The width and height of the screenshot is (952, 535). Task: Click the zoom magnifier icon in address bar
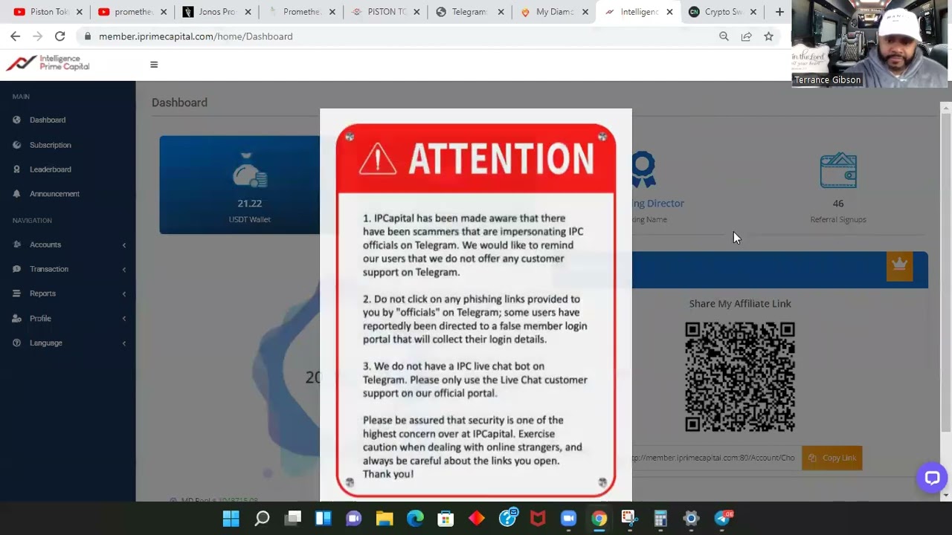point(724,36)
